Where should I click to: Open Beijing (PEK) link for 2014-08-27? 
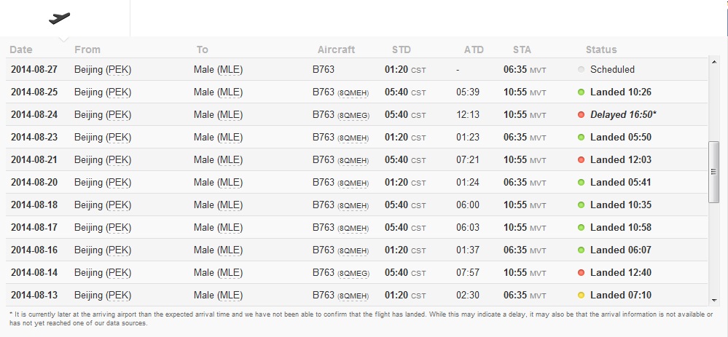pyautogui.click(x=103, y=70)
